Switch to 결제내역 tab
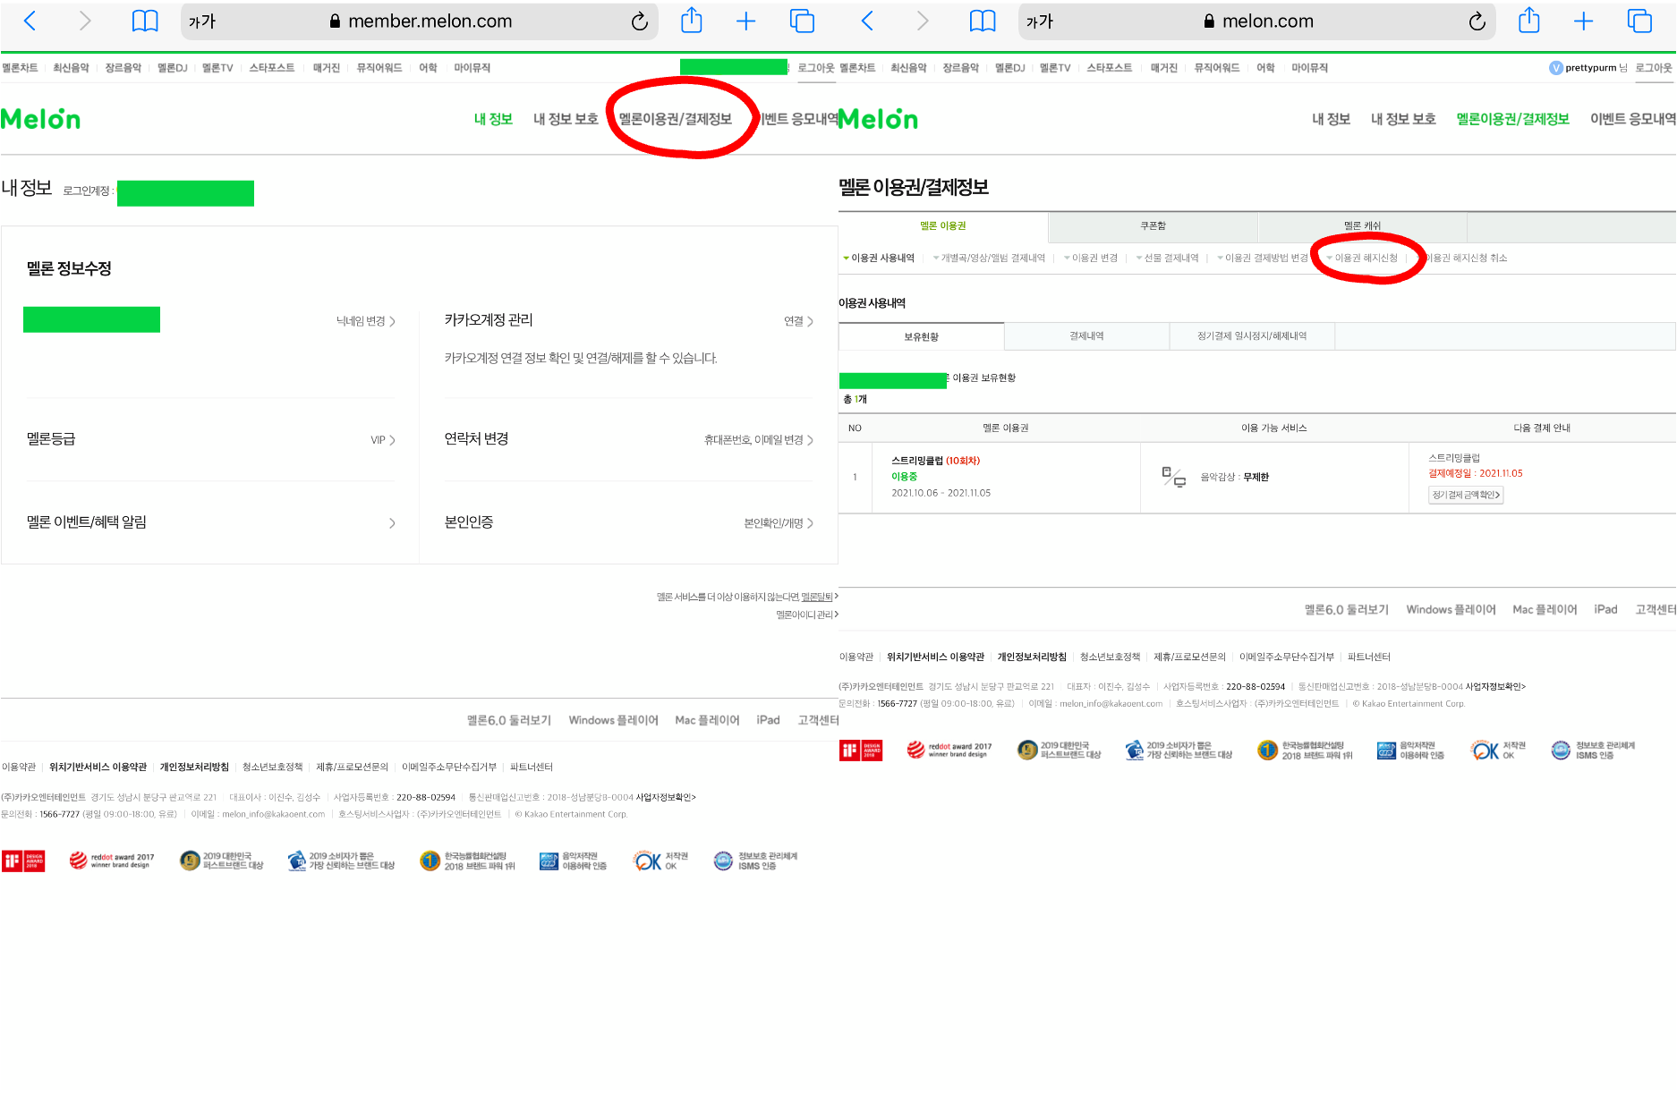This screenshot has height=1094, width=1677. [1086, 336]
